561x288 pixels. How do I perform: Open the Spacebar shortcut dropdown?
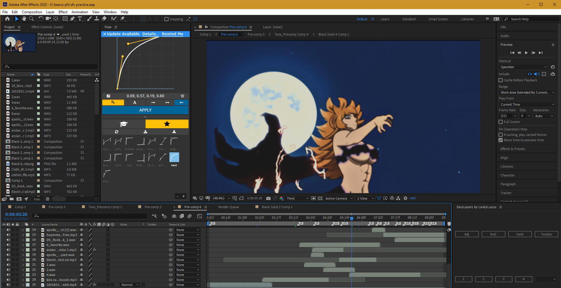coord(524,67)
